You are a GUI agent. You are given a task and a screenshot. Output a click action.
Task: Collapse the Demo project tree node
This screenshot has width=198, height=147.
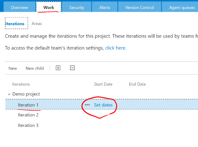[x=9, y=94]
